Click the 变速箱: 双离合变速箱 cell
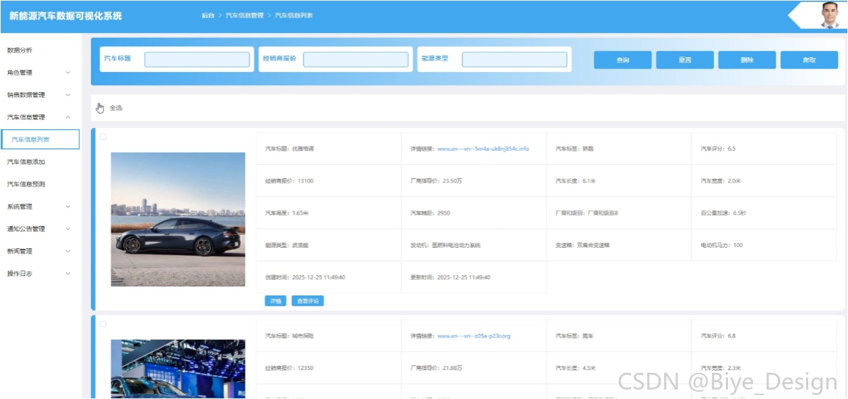This screenshot has height=399, width=848. coord(619,246)
